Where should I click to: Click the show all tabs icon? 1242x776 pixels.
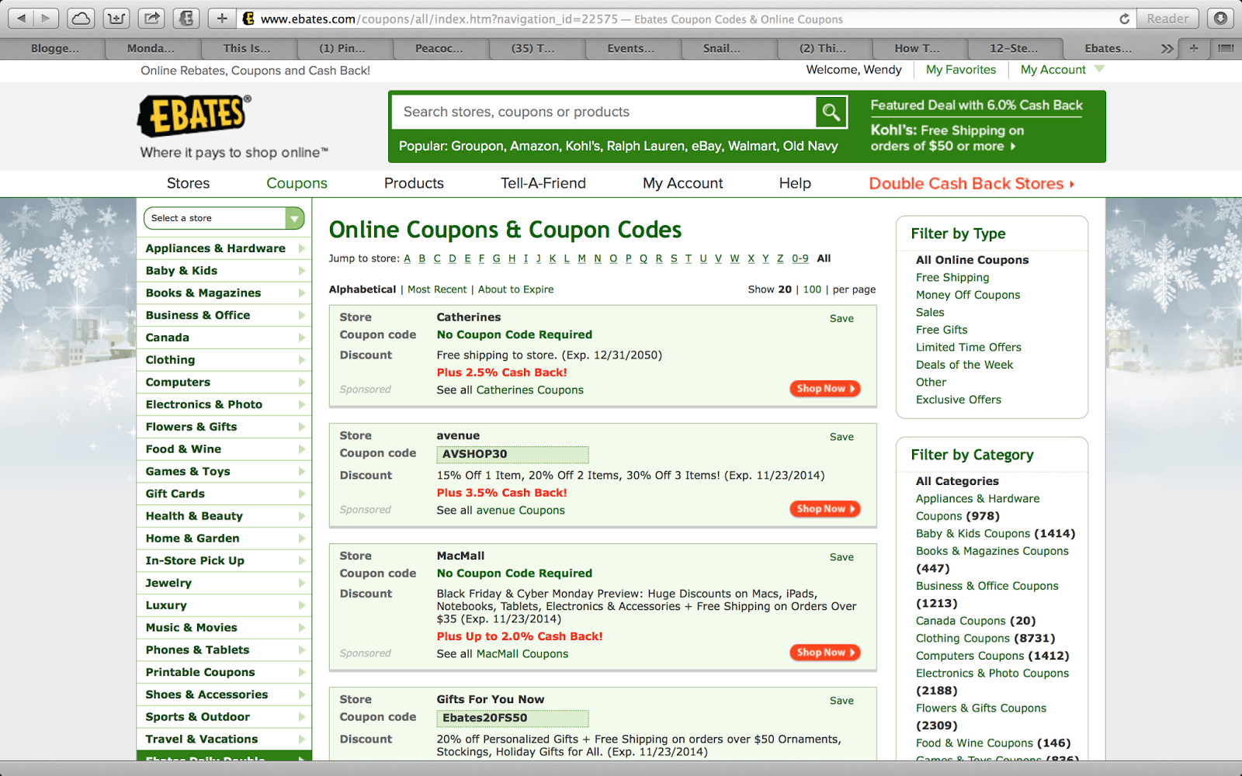(1226, 48)
